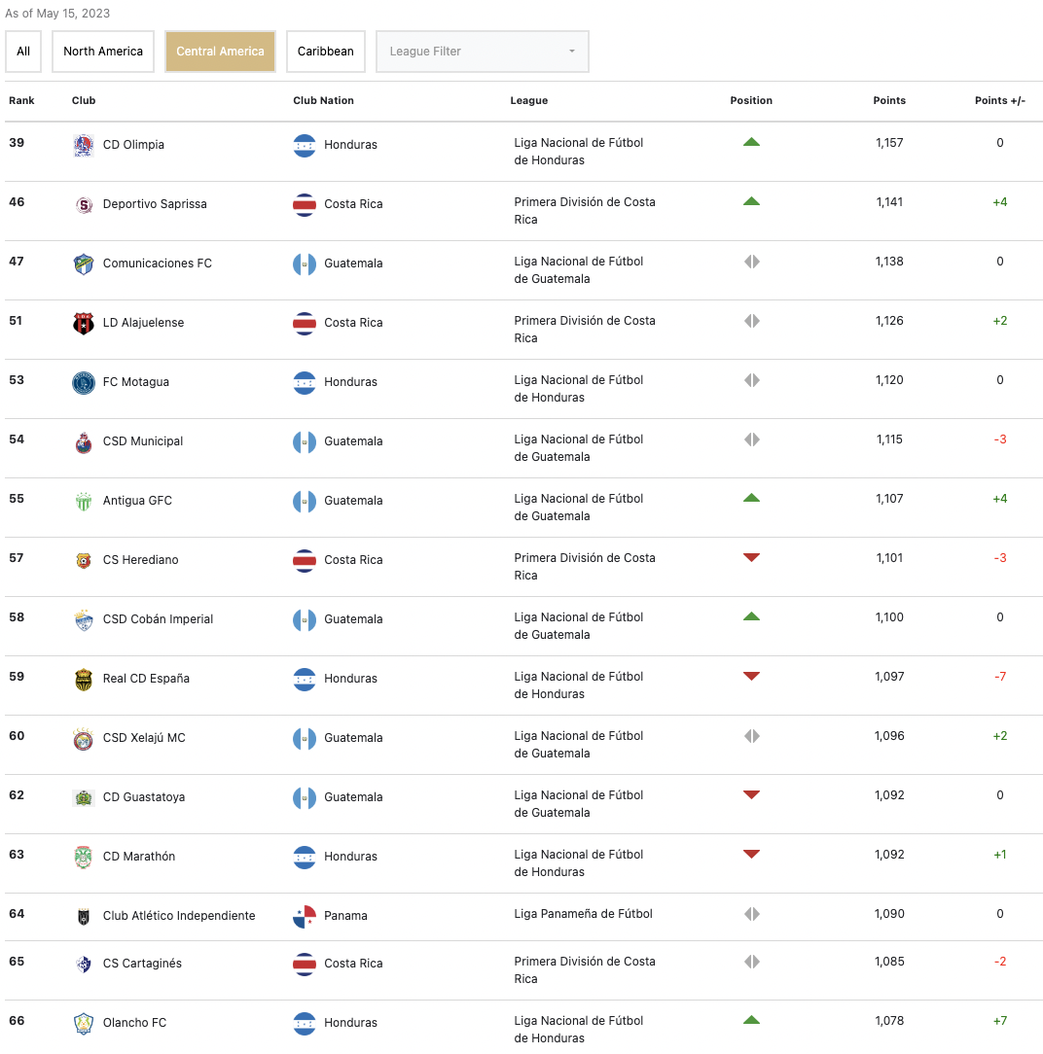Click the CS Herediano club crest
1043x1054 pixels.
pyautogui.click(x=84, y=560)
